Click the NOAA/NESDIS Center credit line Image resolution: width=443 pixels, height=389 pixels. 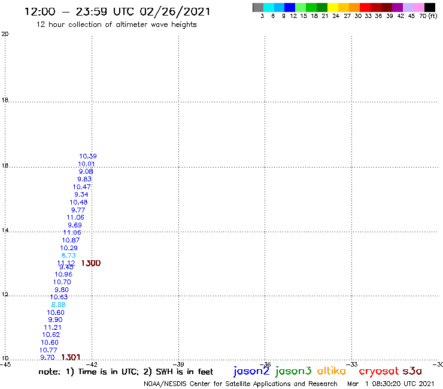pyautogui.click(x=241, y=384)
